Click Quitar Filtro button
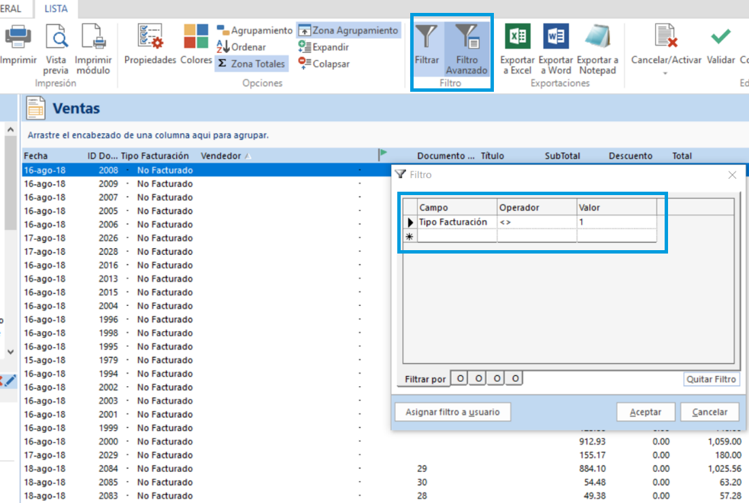The height and width of the screenshot is (503, 749). click(711, 379)
